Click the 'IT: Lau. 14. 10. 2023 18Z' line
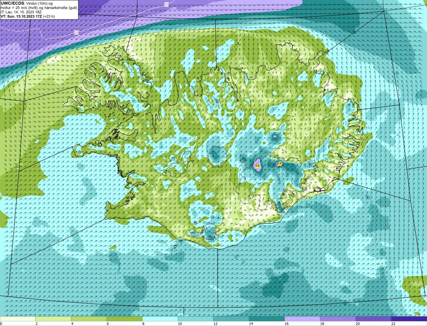 (x=21, y=12)
